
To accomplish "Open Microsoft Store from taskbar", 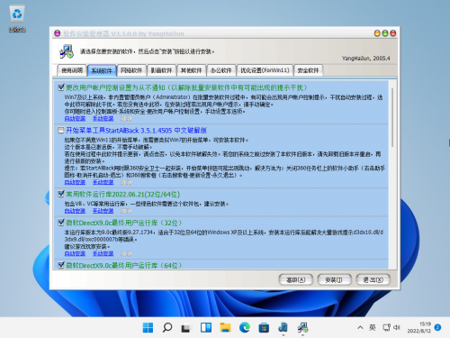I will tap(264, 327).
